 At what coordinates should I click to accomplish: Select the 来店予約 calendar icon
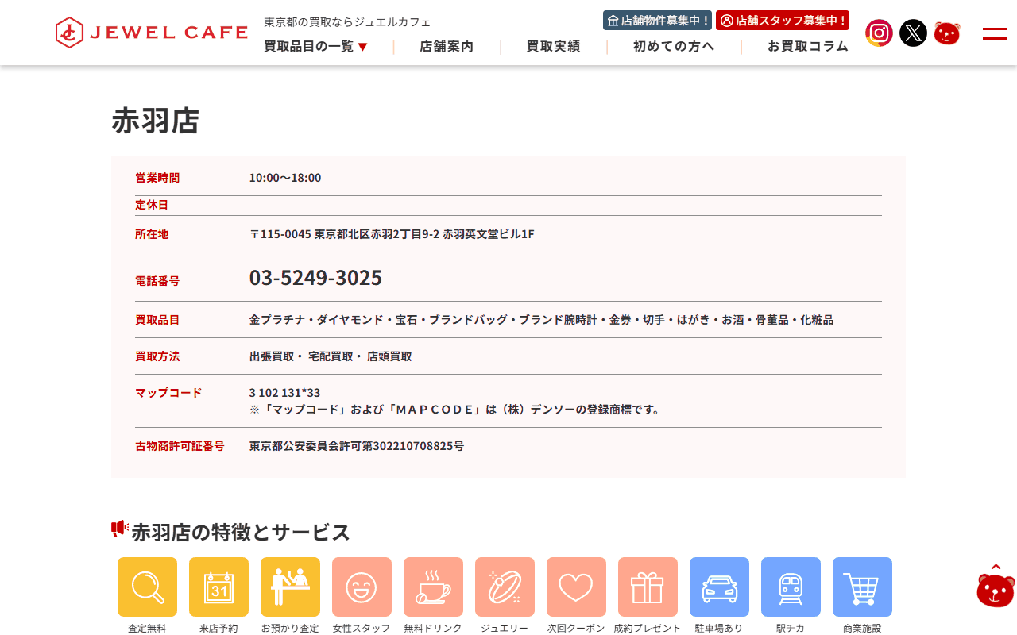(218, 587)
